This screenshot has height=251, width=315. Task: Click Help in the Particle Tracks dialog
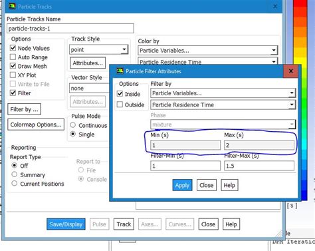[x=231, y=224]
